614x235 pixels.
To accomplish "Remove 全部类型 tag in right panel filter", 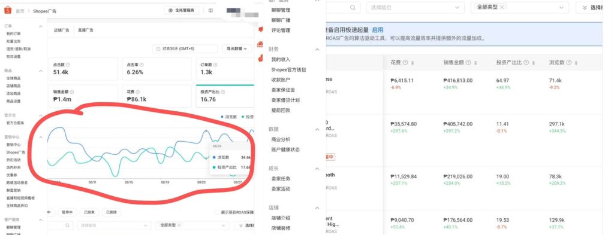I will 502,7.
